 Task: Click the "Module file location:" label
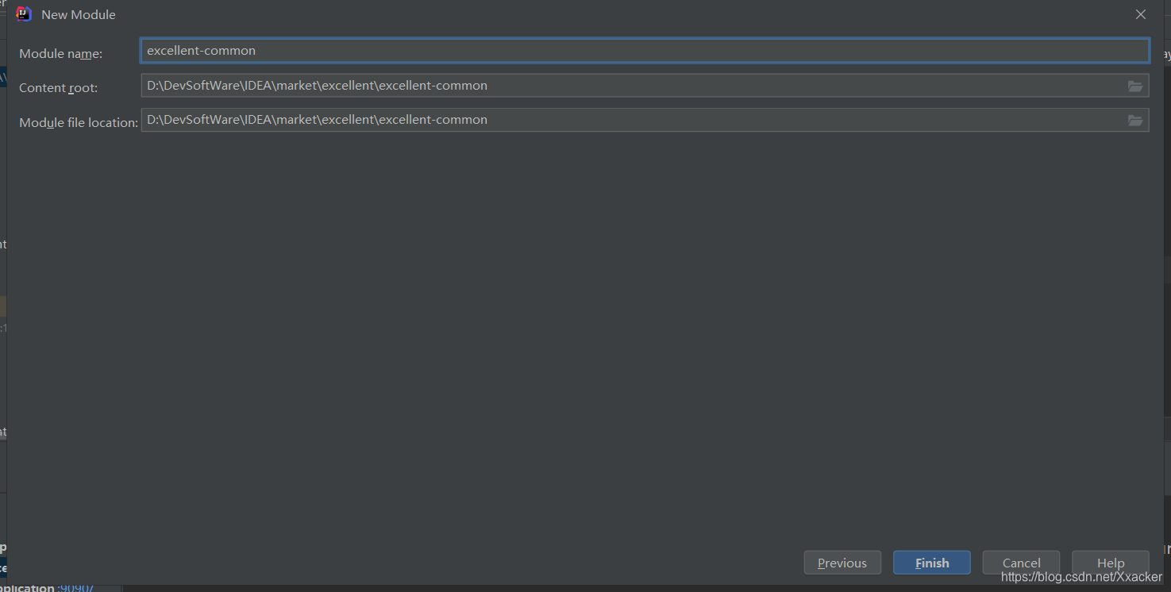click(x=79, y=122)
